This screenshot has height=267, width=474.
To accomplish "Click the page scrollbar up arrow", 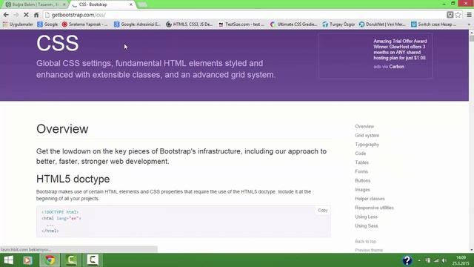I will click(472, 33).
